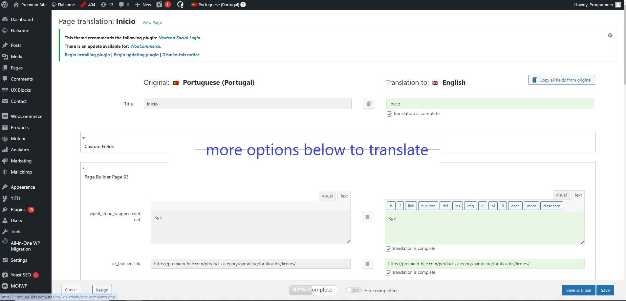Open broken links 404 indicator

pos(88,5)
